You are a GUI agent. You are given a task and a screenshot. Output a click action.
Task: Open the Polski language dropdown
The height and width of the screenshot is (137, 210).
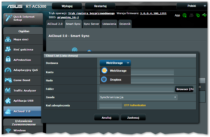192,6
